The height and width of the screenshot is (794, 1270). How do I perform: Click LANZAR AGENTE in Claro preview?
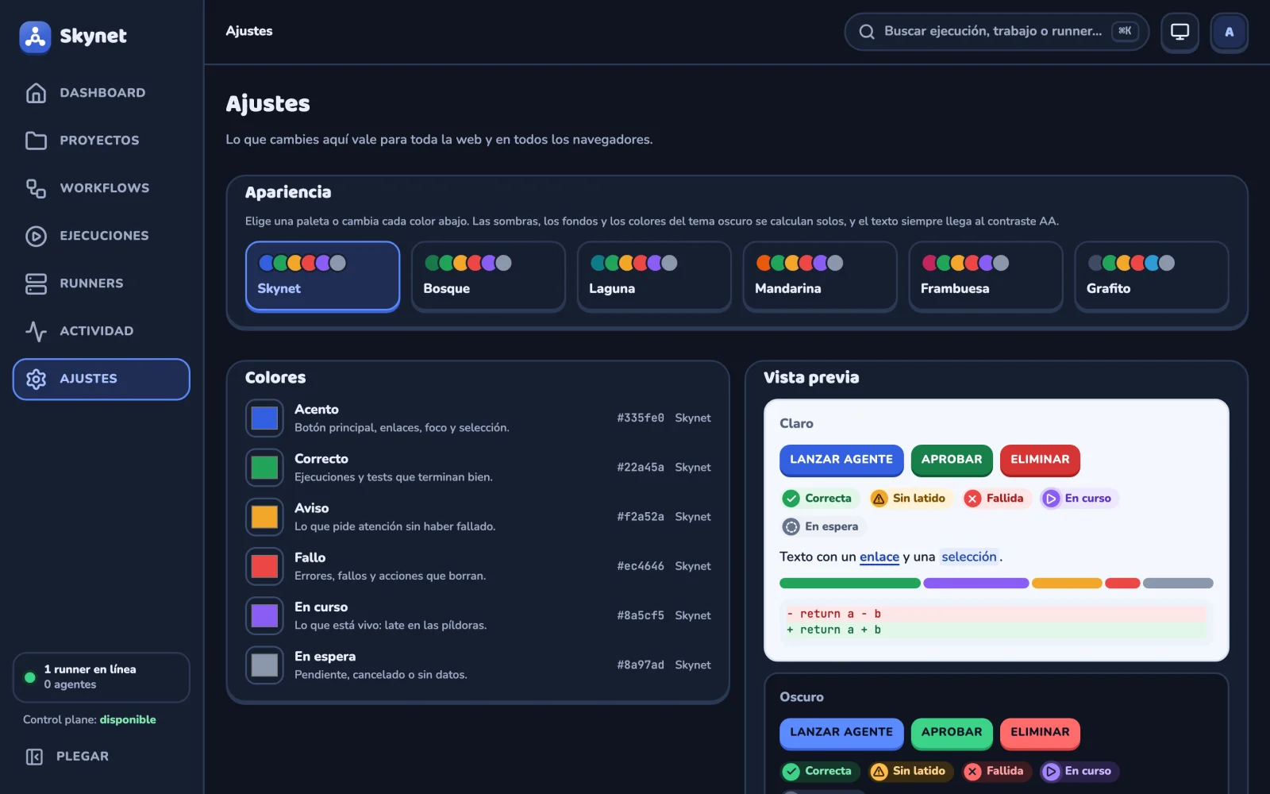pyautogui.click(x=841, y=460)
